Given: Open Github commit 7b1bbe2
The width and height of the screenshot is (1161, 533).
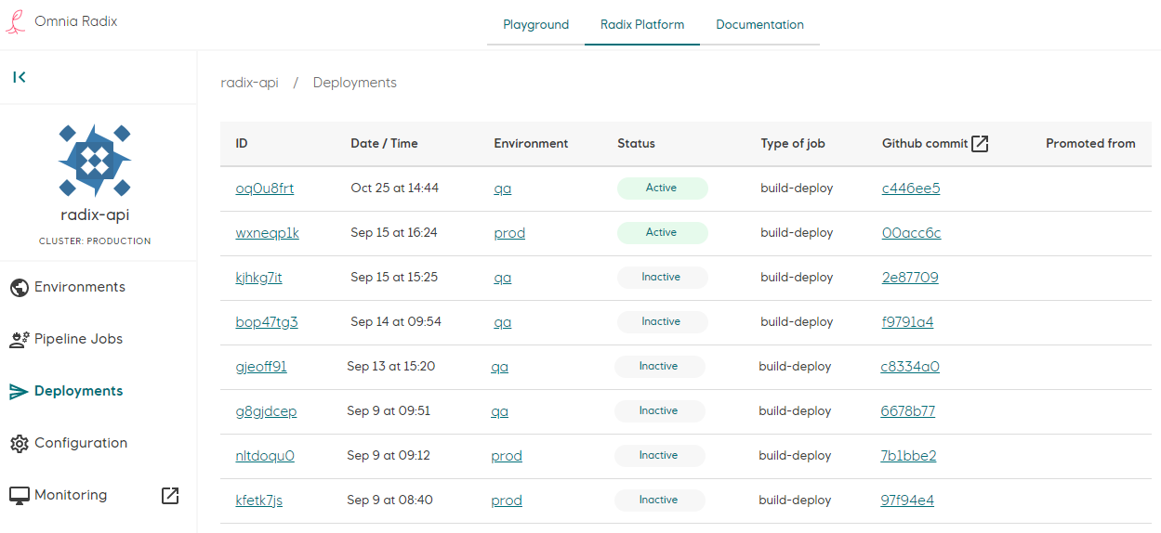Looking at the screenshot, I should 908,456.
